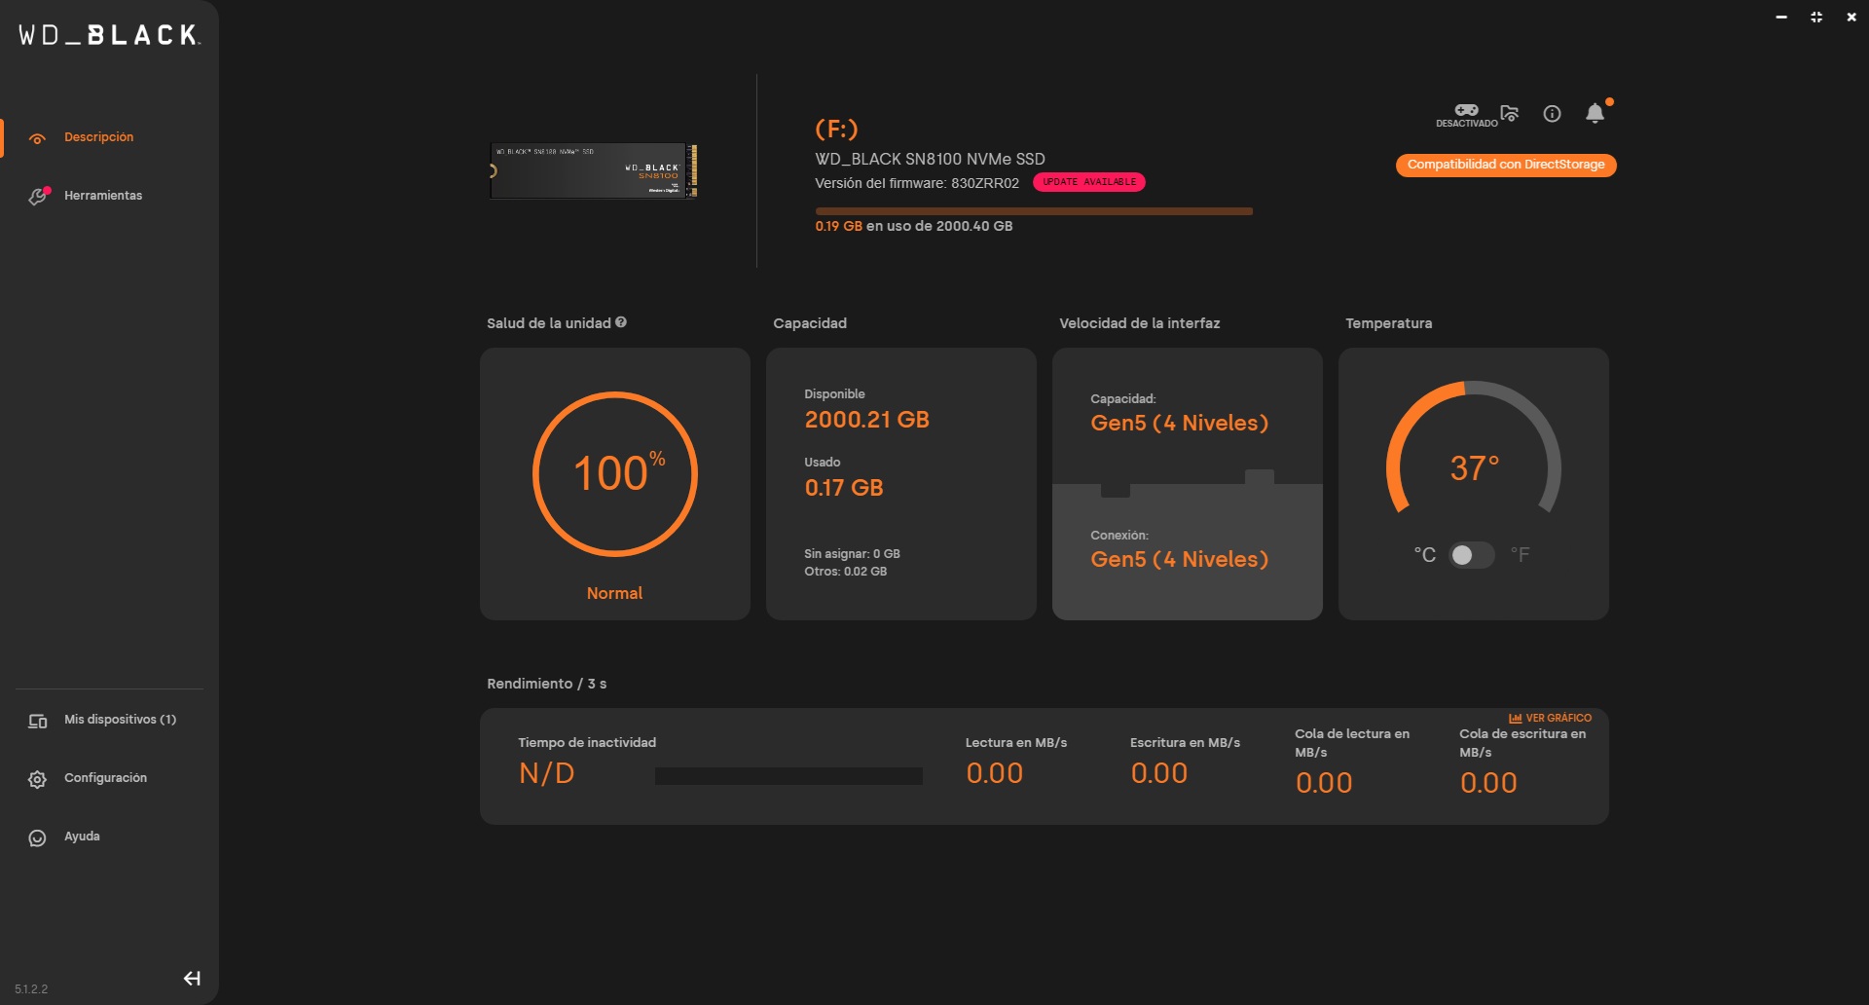1869x1005 pixels.
Task: Click the SN8100 SSD product image
Action: 593,170
